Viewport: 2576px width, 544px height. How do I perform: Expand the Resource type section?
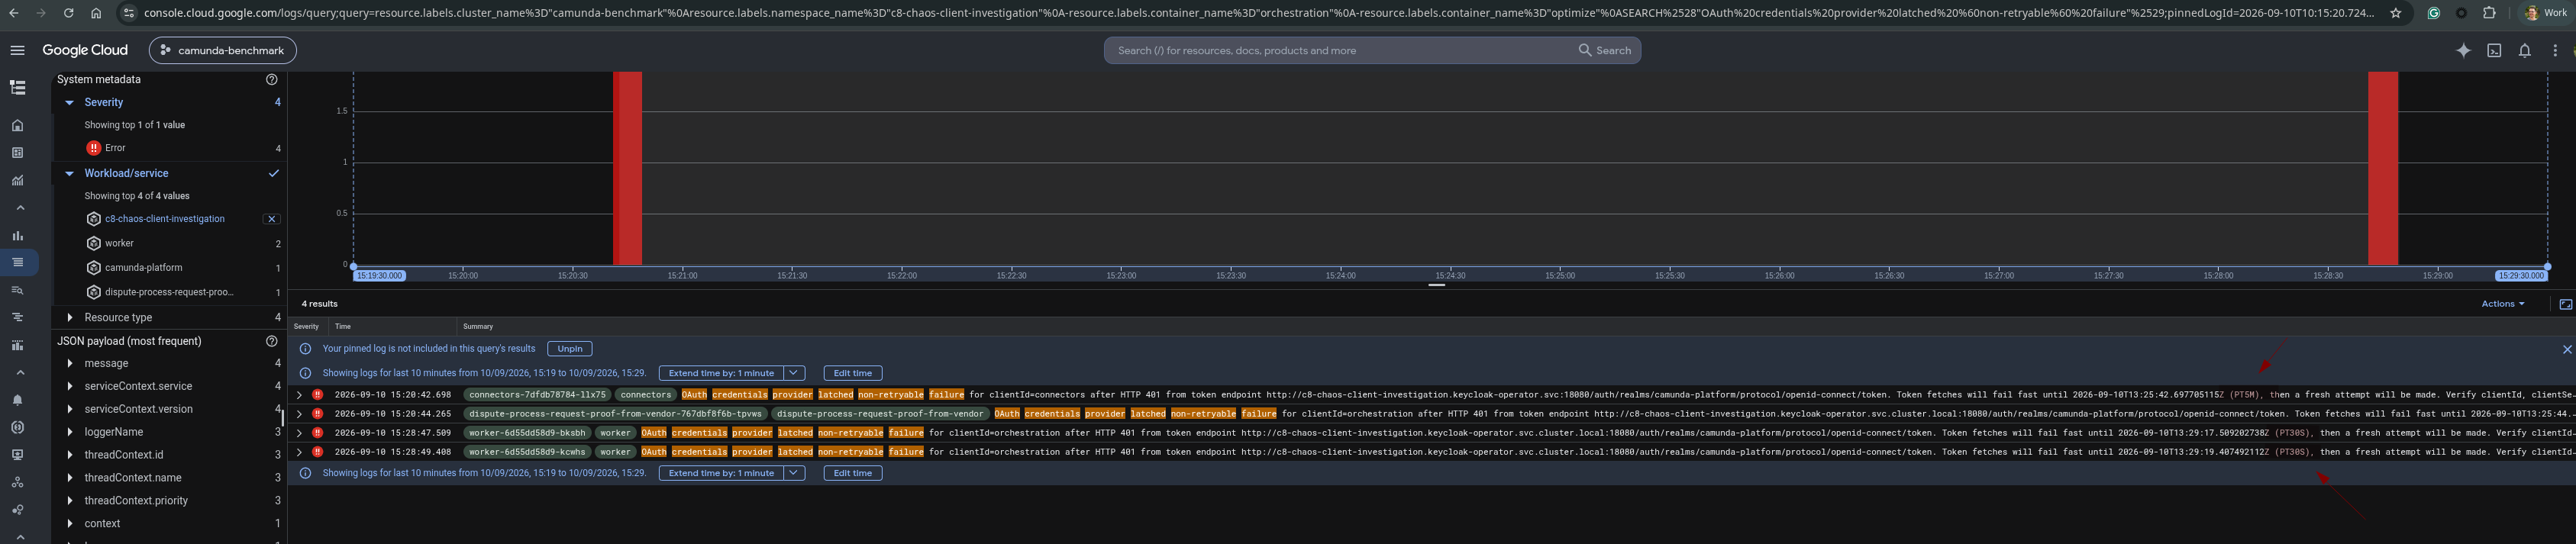[69, 318]
